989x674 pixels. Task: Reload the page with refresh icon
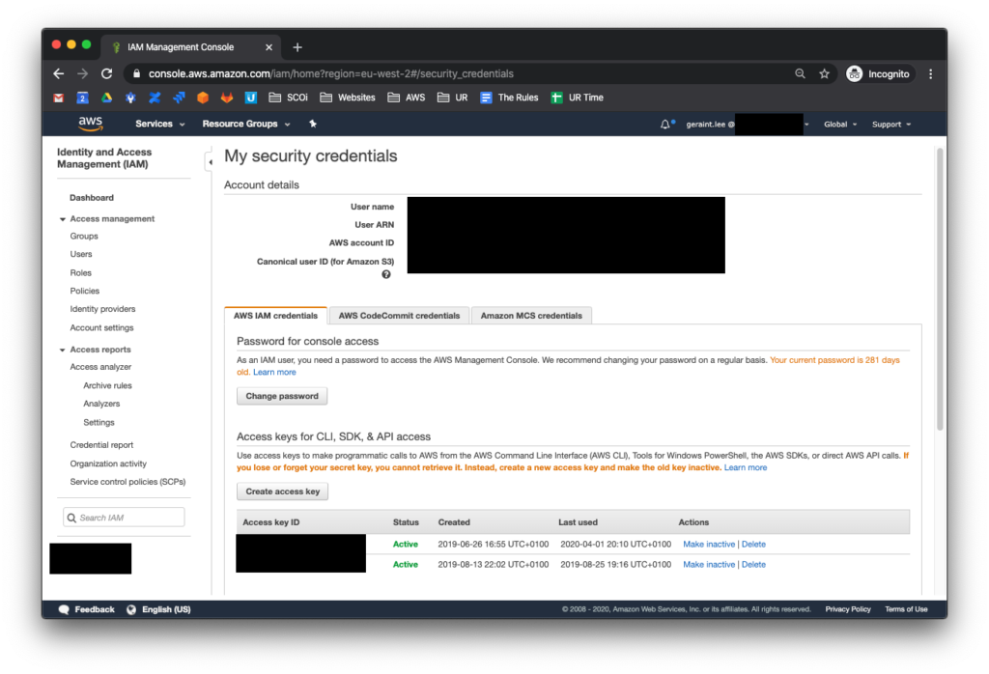coord(106,73)
